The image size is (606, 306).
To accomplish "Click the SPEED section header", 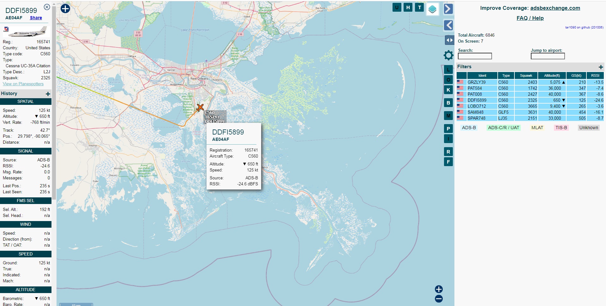I will click(x=26, y=254).
